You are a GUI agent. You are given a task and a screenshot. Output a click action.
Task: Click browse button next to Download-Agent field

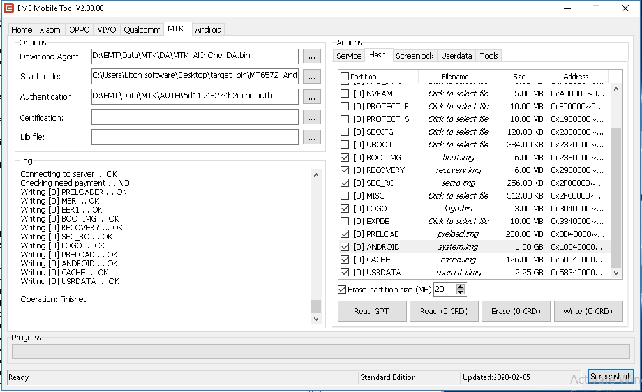click(x=311, y=56)
